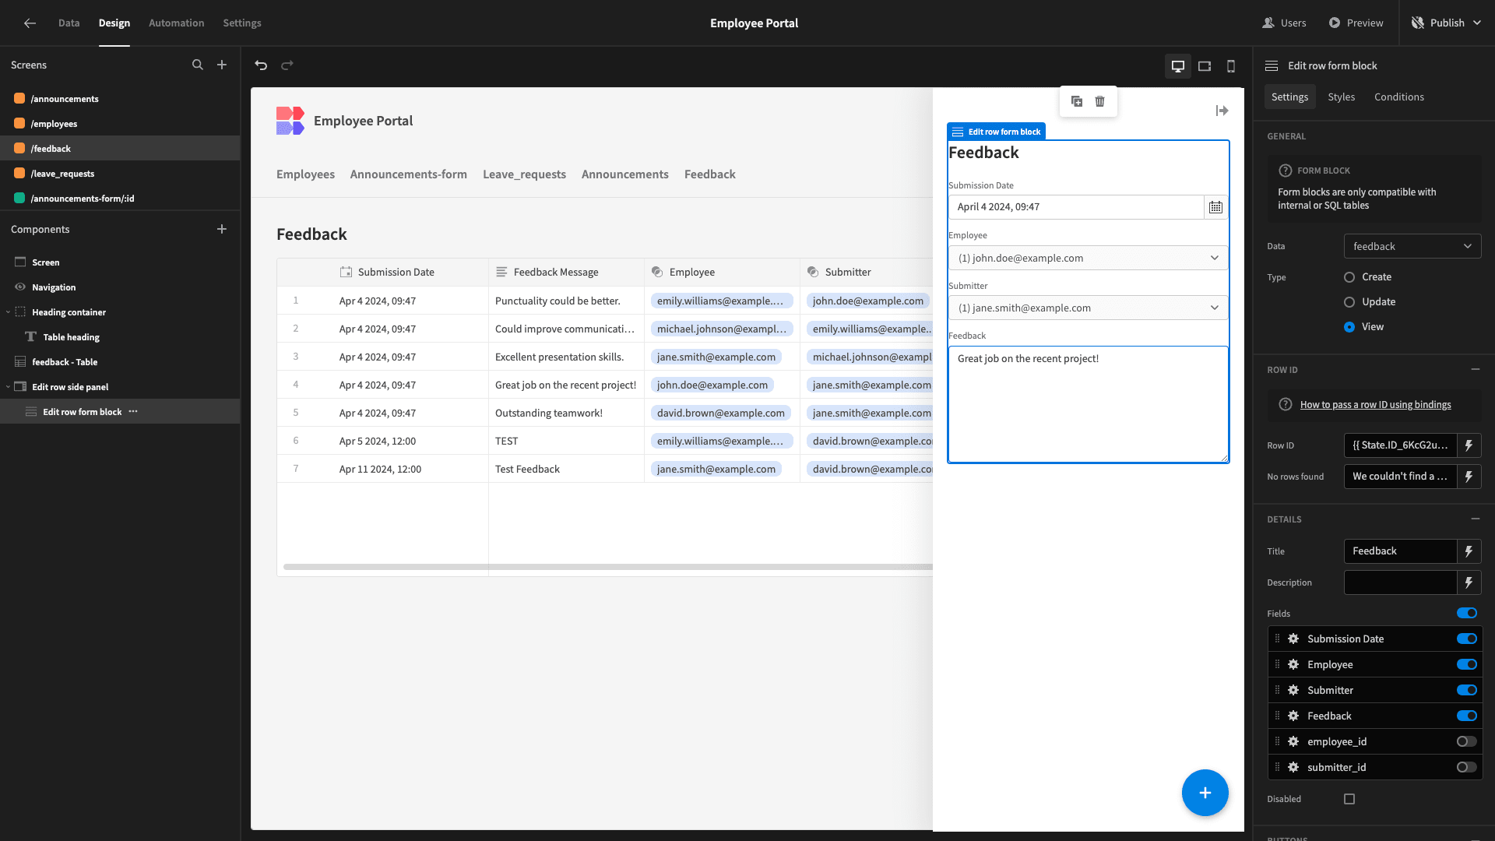The image size is (1495, 841).
Task: Open How to pass row ID link
Action: click(x=1375, y=405)
